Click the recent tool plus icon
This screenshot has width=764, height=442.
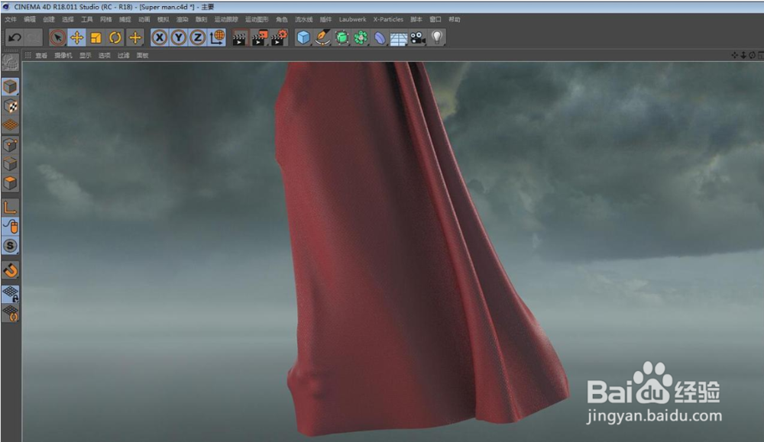135,37
